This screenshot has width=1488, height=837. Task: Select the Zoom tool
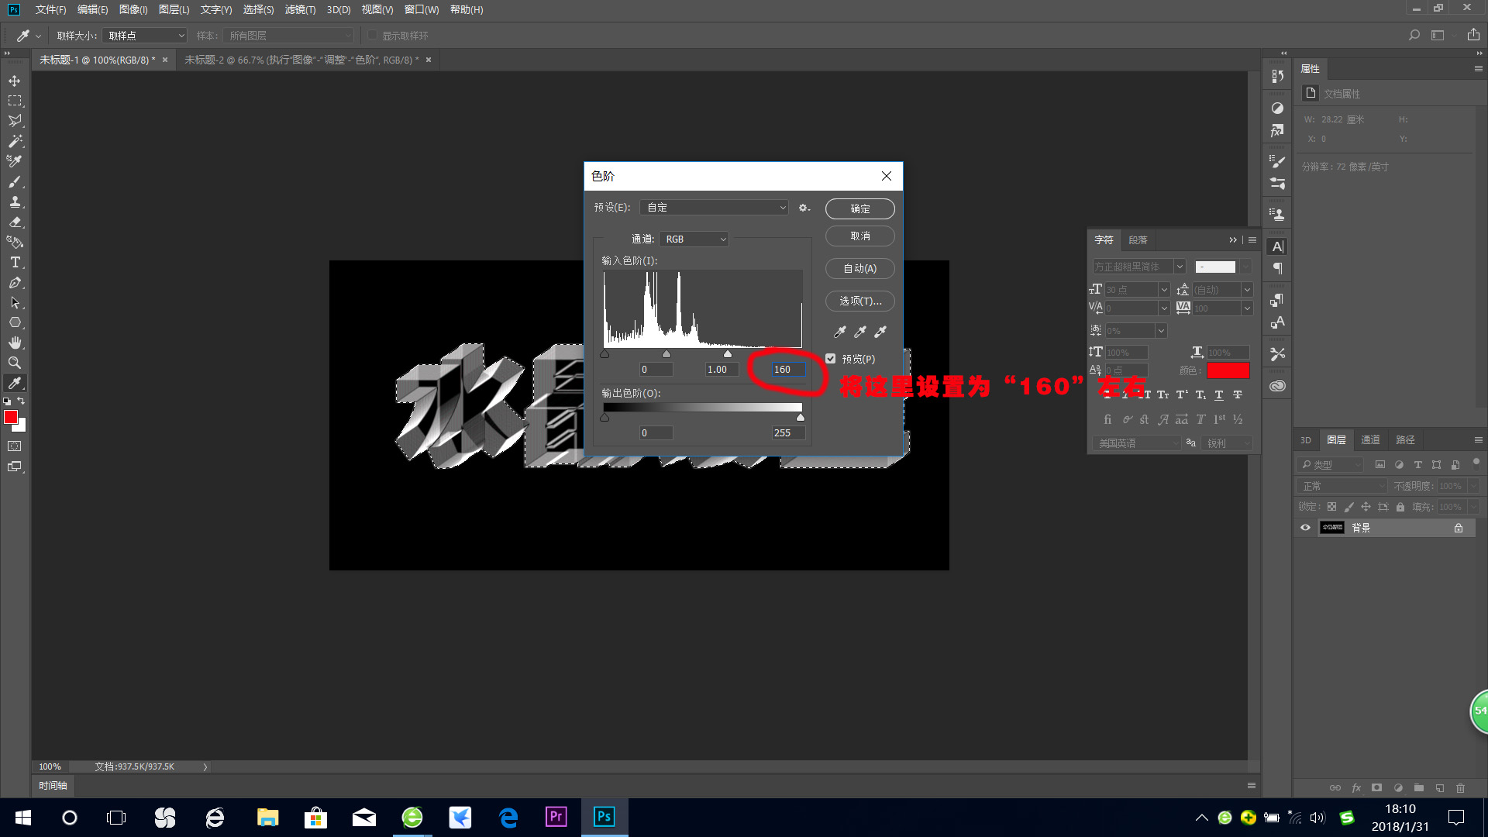click(15, 363)
